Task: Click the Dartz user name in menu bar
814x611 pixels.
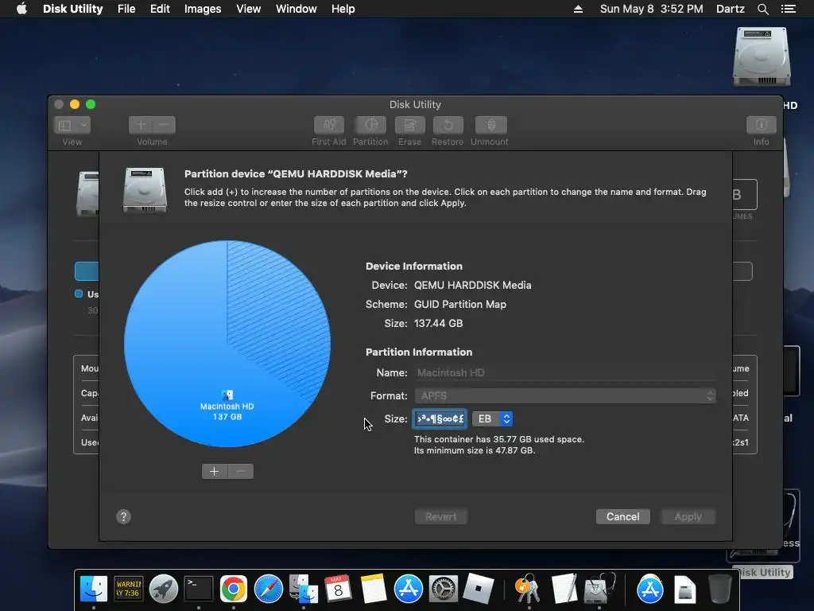Action: 730,9
